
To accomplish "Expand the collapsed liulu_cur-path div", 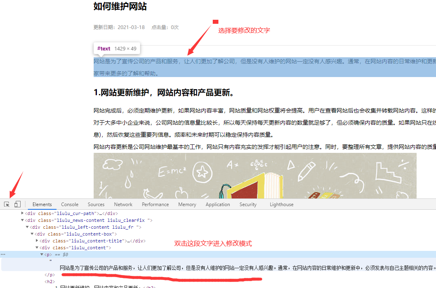I will pyautogui.click(x=22, y=213).
